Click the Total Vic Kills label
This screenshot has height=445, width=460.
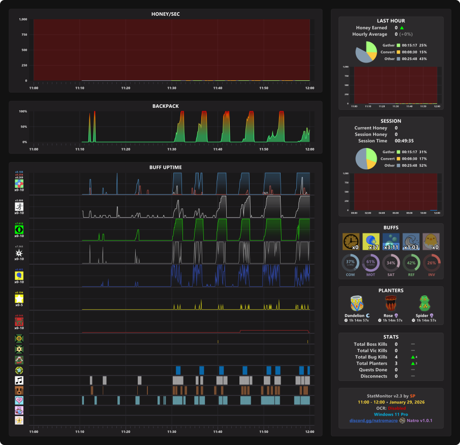372,350
